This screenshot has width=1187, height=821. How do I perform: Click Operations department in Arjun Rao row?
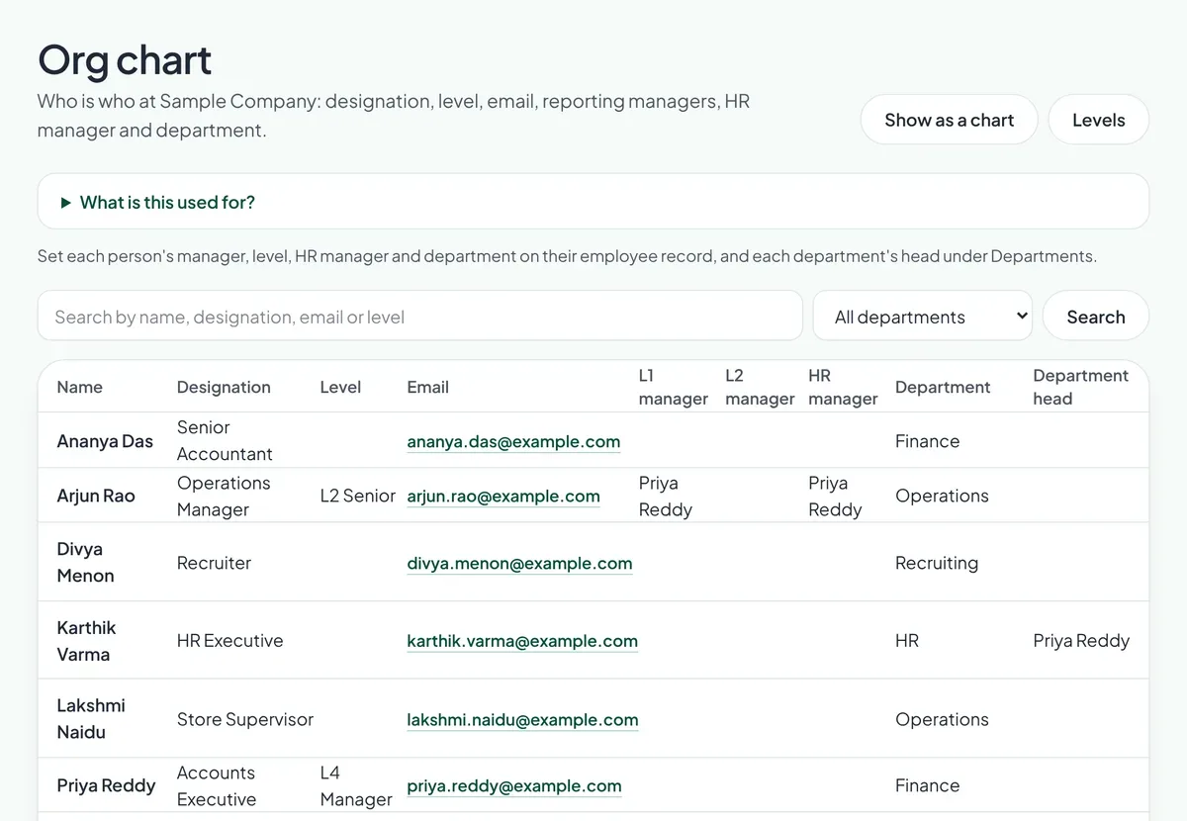click(x=942, y=496)
